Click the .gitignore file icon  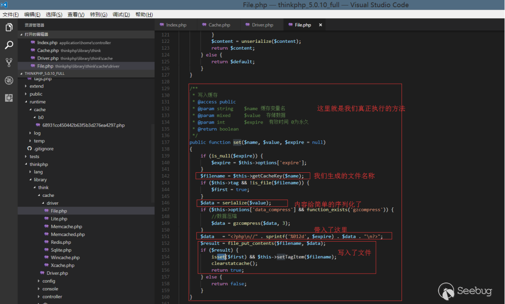[30, 149]
